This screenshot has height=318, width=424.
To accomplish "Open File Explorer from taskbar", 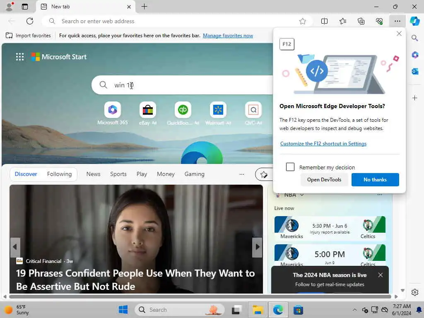I will [x=258, y=310].
